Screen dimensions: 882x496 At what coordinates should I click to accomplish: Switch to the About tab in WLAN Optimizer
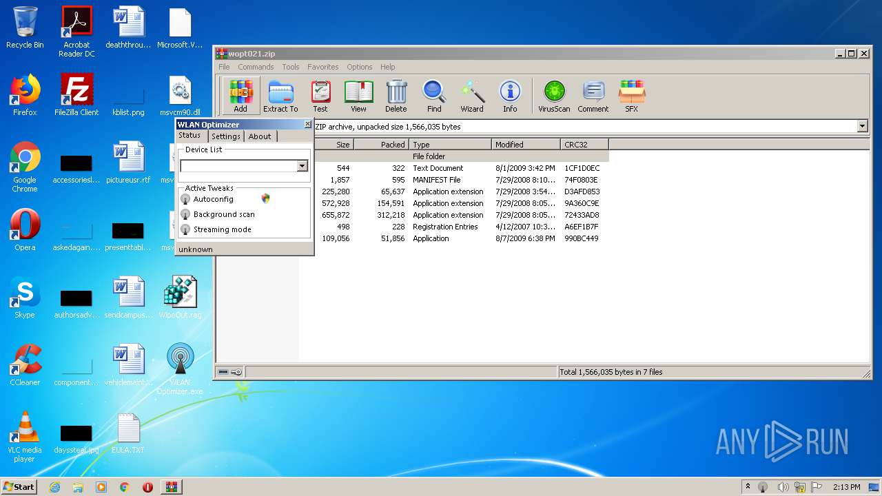(260, 136)
